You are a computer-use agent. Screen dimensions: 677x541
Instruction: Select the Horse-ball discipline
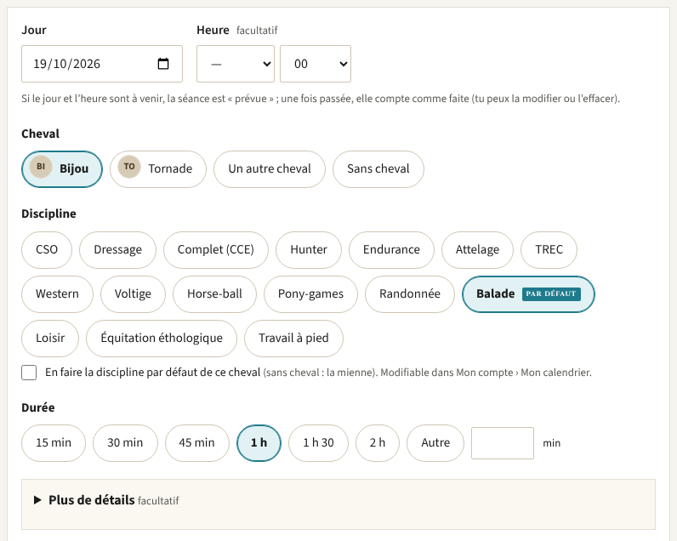click(x=214, y=294)
